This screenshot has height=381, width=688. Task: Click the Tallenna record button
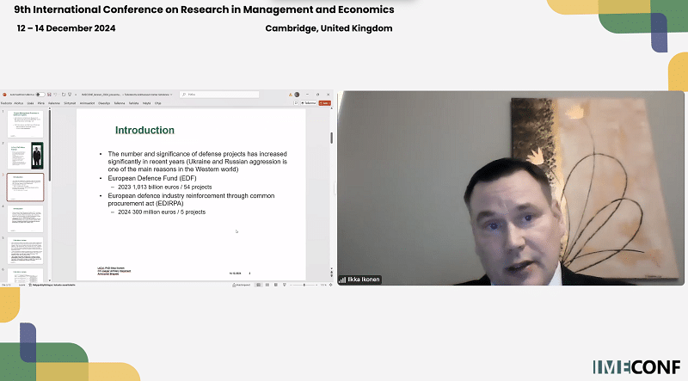click(305, 102)
